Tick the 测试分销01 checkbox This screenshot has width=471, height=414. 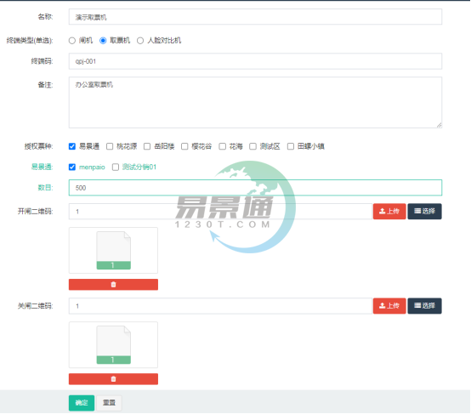coord(116,167)
